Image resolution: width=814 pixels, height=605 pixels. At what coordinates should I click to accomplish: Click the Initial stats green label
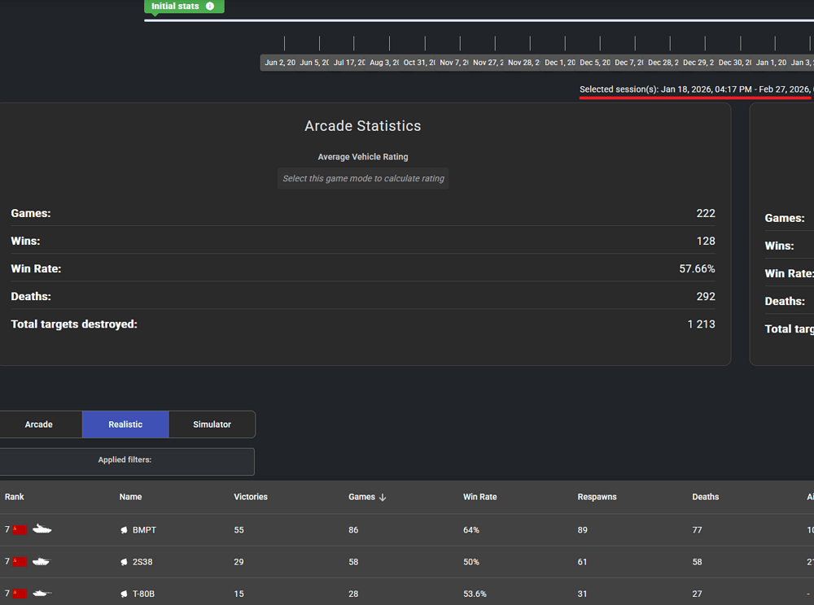tap(176, 7)
